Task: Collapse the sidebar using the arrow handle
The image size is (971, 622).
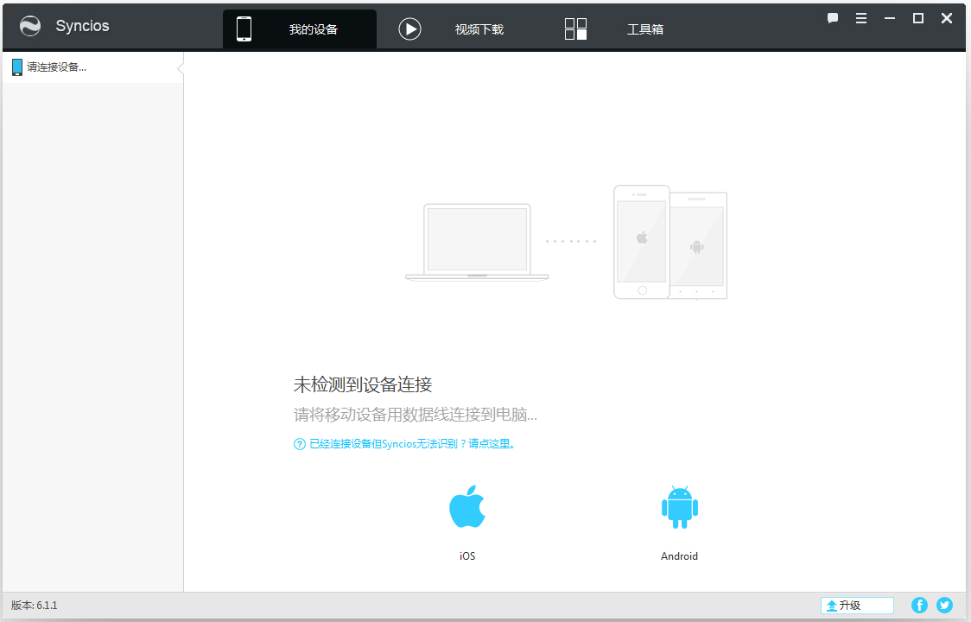Action: pyautogui.click(x=181, y=67)
